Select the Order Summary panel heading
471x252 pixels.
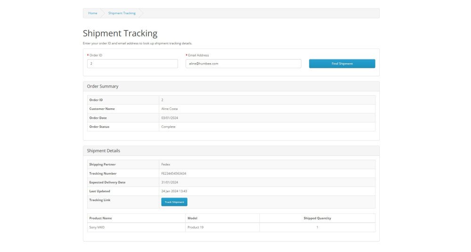(x=103, y=86)
